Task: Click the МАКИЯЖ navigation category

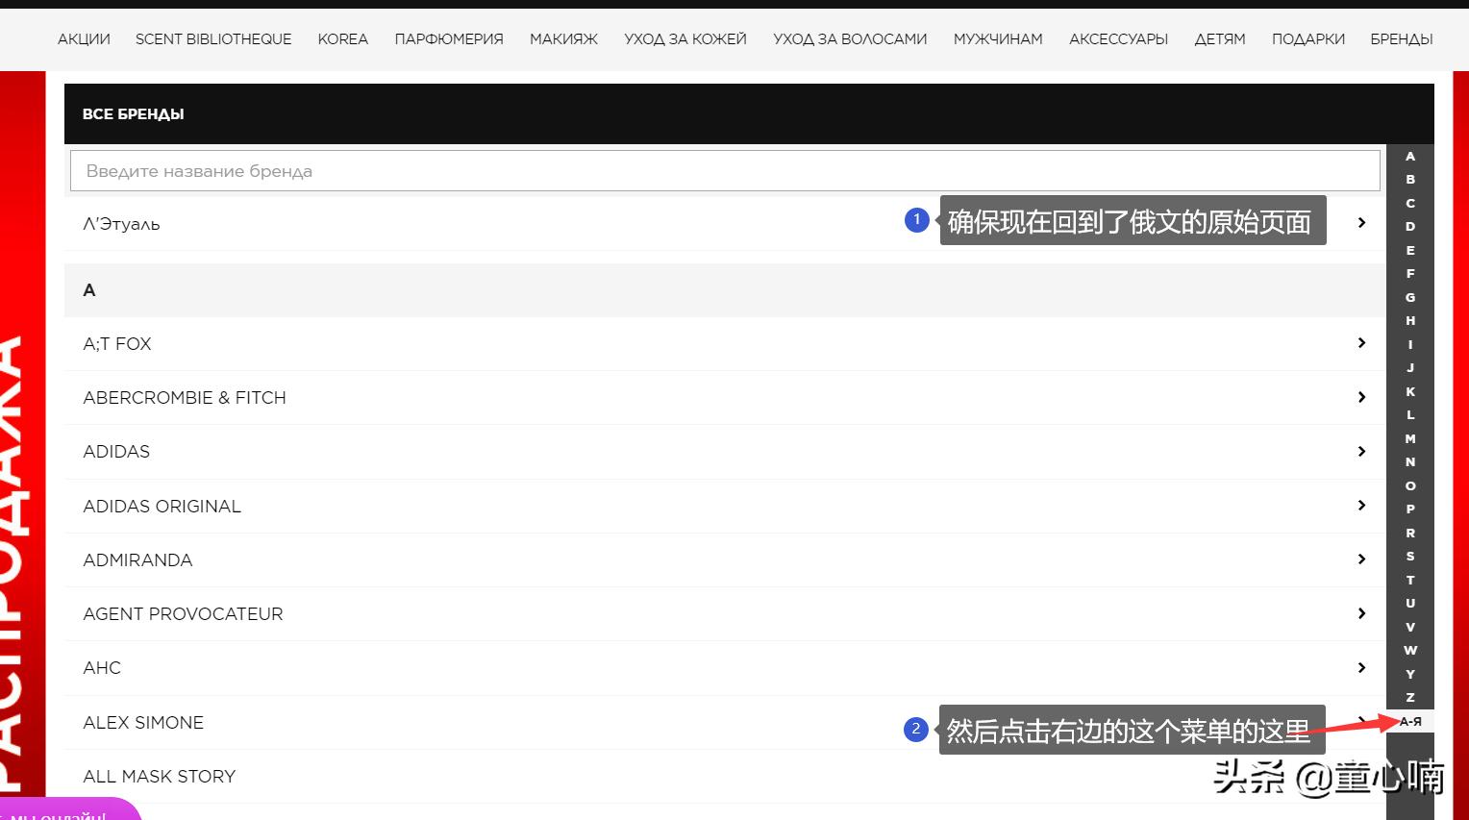Action: tap(562, 39)
